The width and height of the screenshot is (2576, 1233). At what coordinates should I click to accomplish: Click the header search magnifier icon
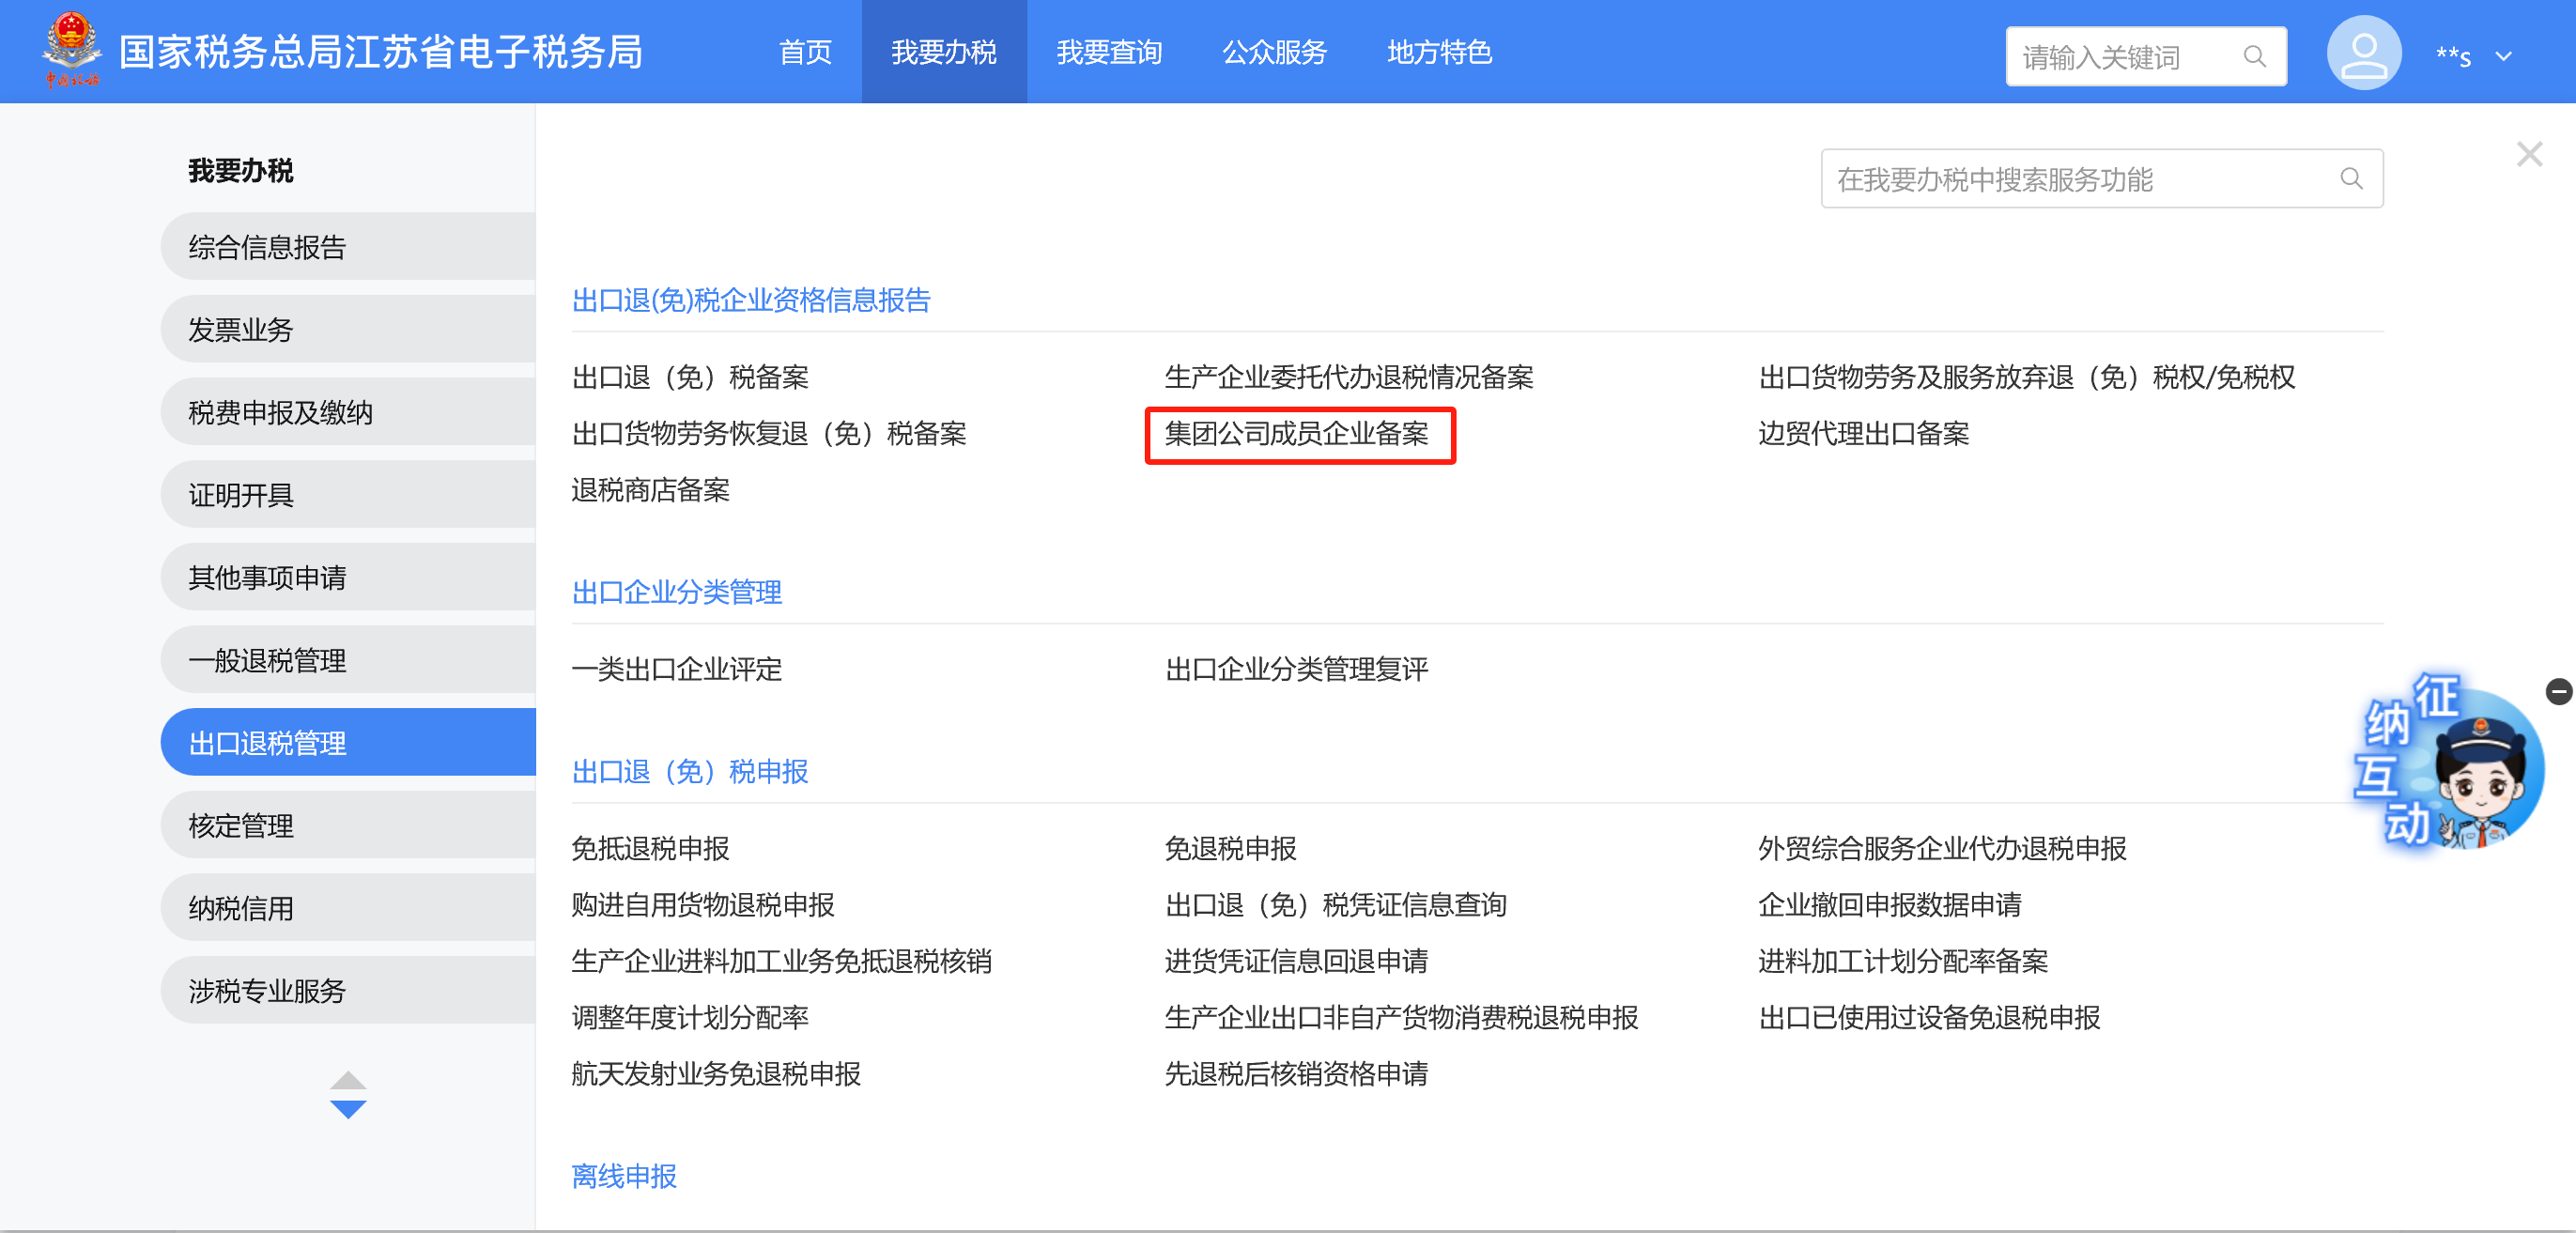(2254, 57)
